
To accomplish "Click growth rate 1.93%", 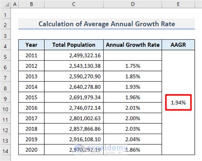I will click(133, 87).
